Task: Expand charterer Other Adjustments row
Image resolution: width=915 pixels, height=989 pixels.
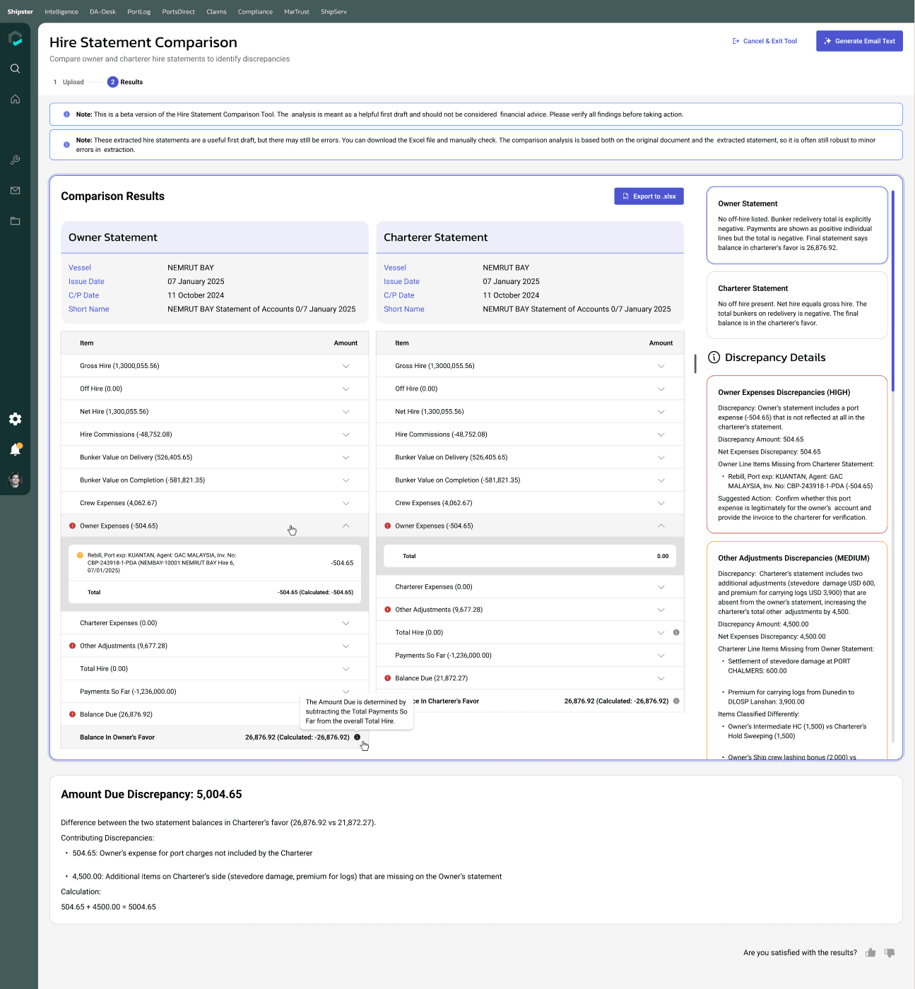Action: (661, 610)
